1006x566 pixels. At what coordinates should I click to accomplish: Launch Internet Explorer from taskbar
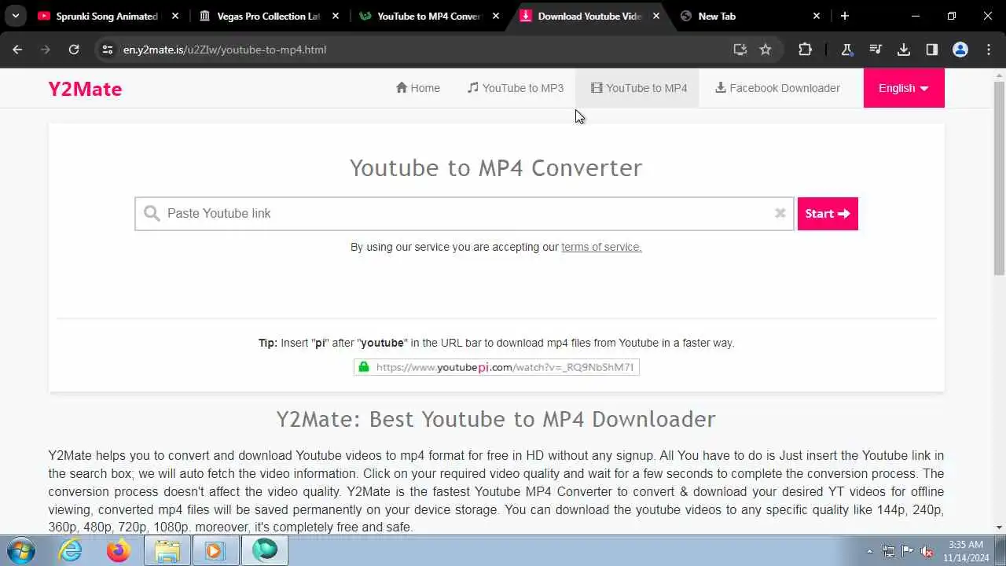pos(71,551)
